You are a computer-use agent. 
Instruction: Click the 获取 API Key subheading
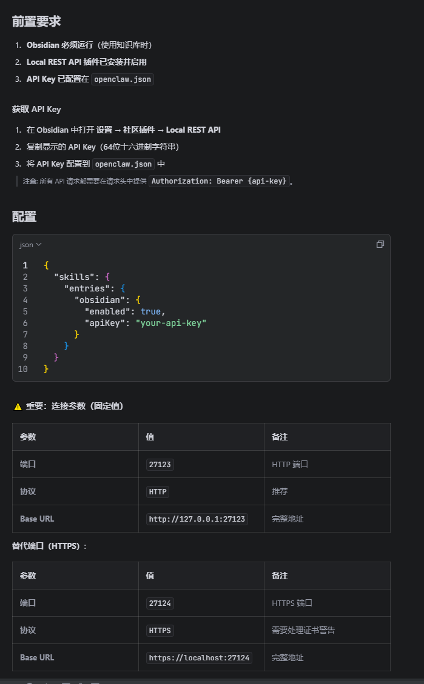click(36, 110)
